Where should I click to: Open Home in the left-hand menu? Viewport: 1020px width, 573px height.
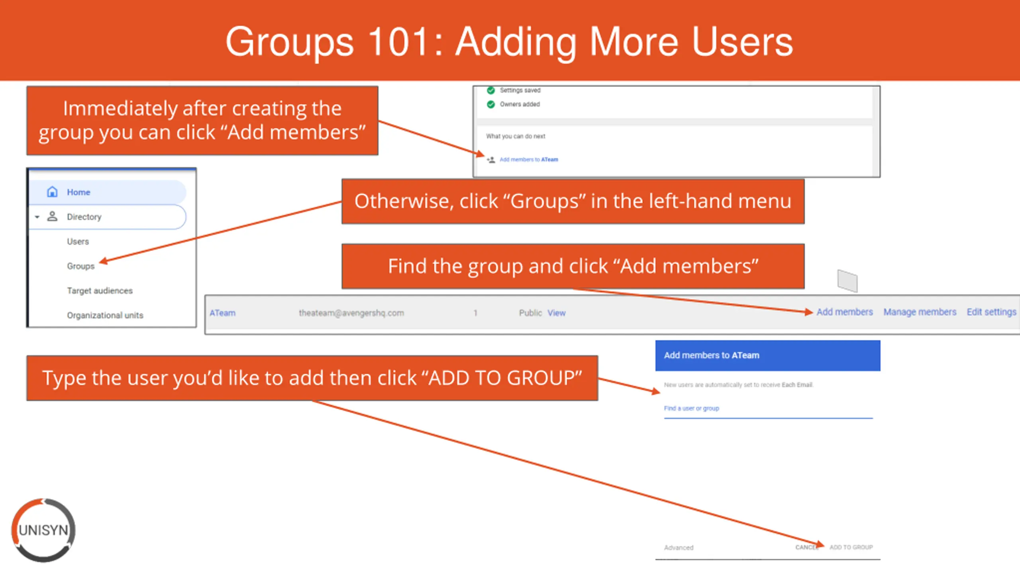(108, 192)
